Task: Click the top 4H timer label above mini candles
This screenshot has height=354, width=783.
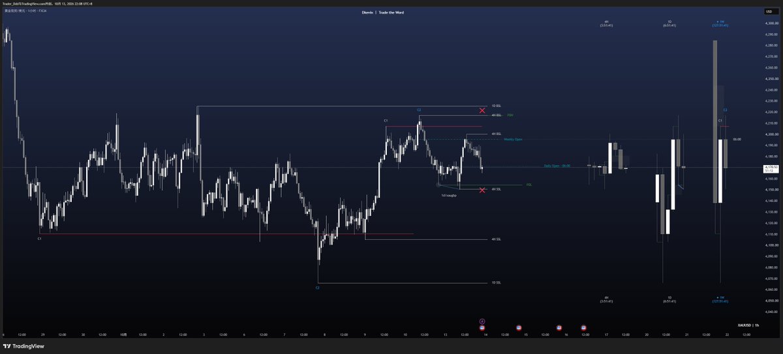Action: tap(606, 23)
